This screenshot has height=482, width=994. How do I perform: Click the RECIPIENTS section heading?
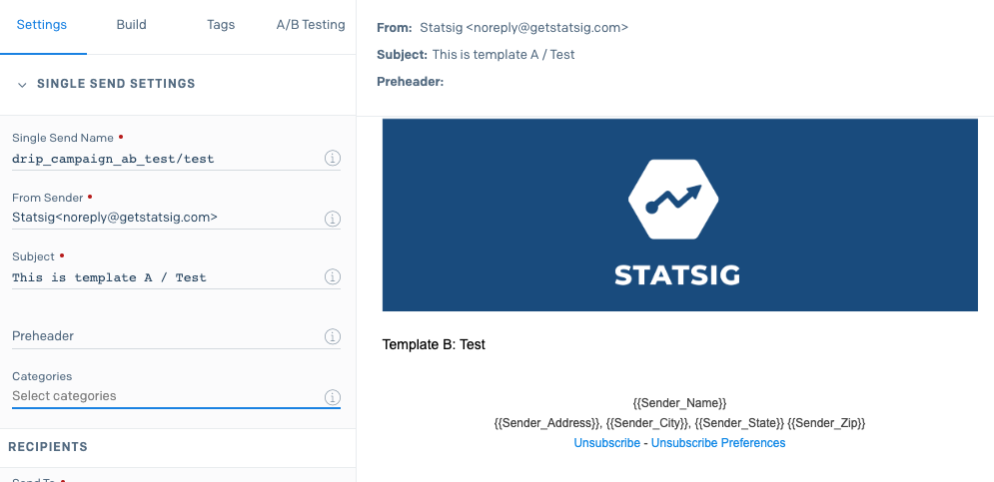pyautogui.click(x=48, y=446)
